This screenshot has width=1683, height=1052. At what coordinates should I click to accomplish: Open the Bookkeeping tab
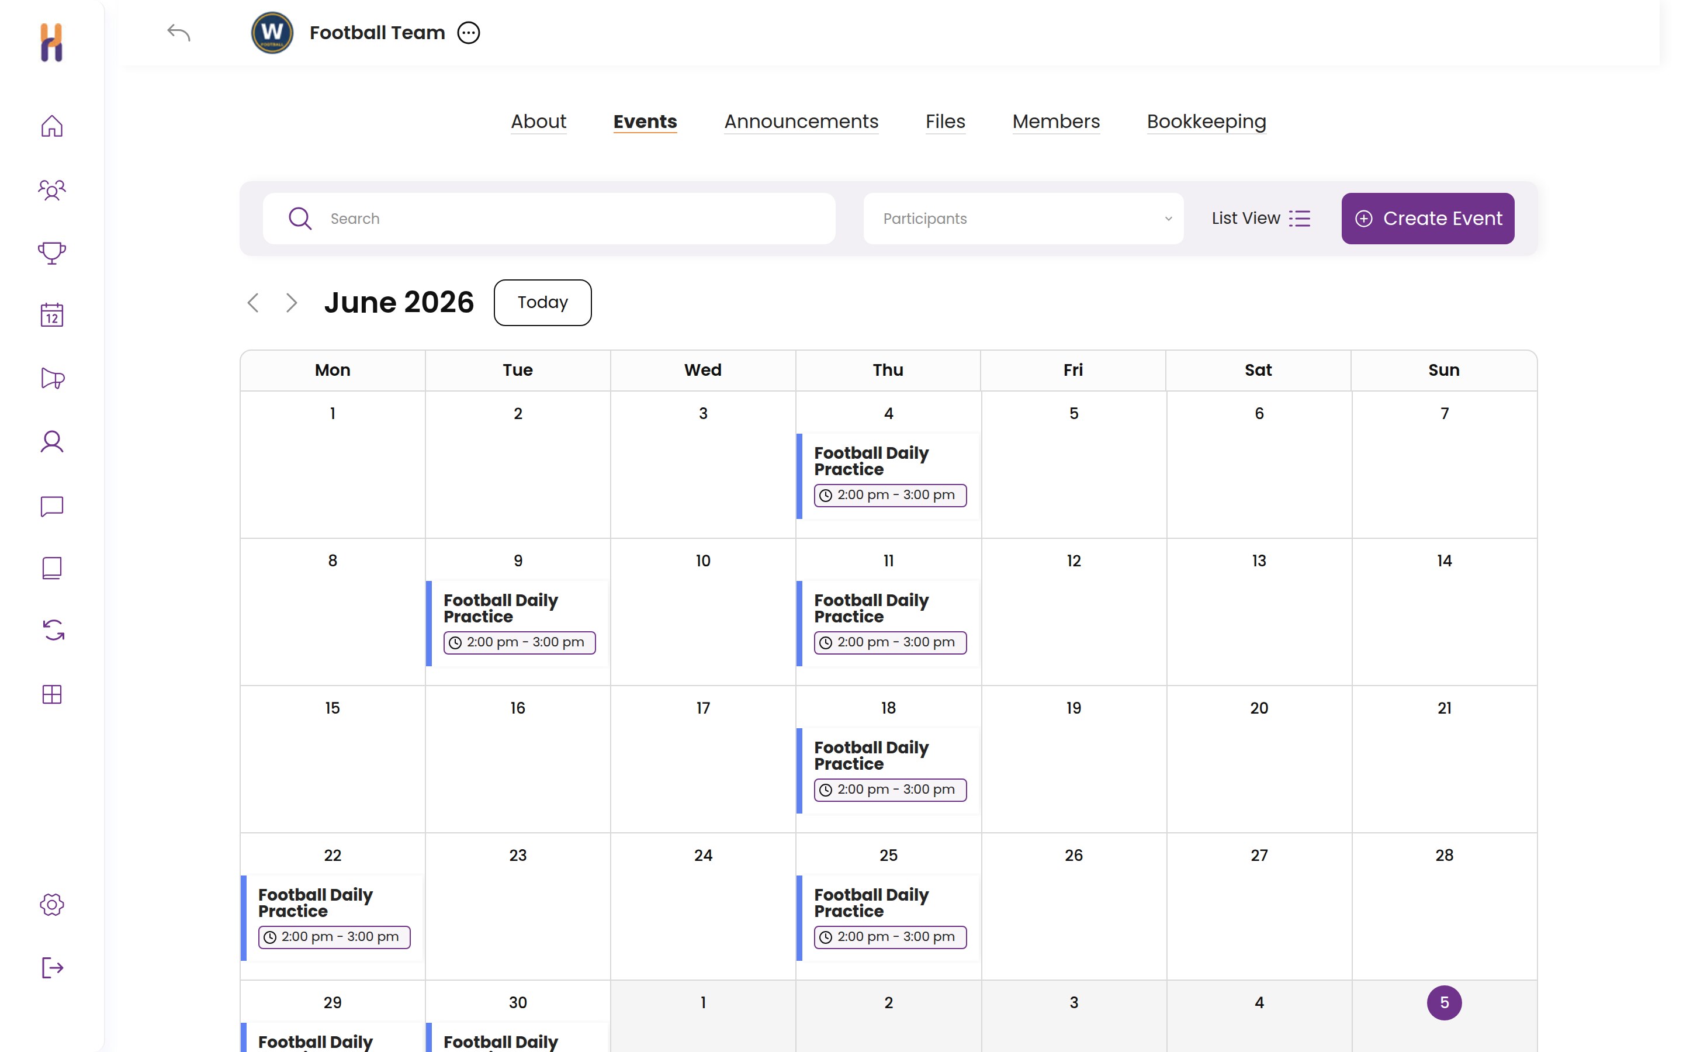tap(1206, 122)
